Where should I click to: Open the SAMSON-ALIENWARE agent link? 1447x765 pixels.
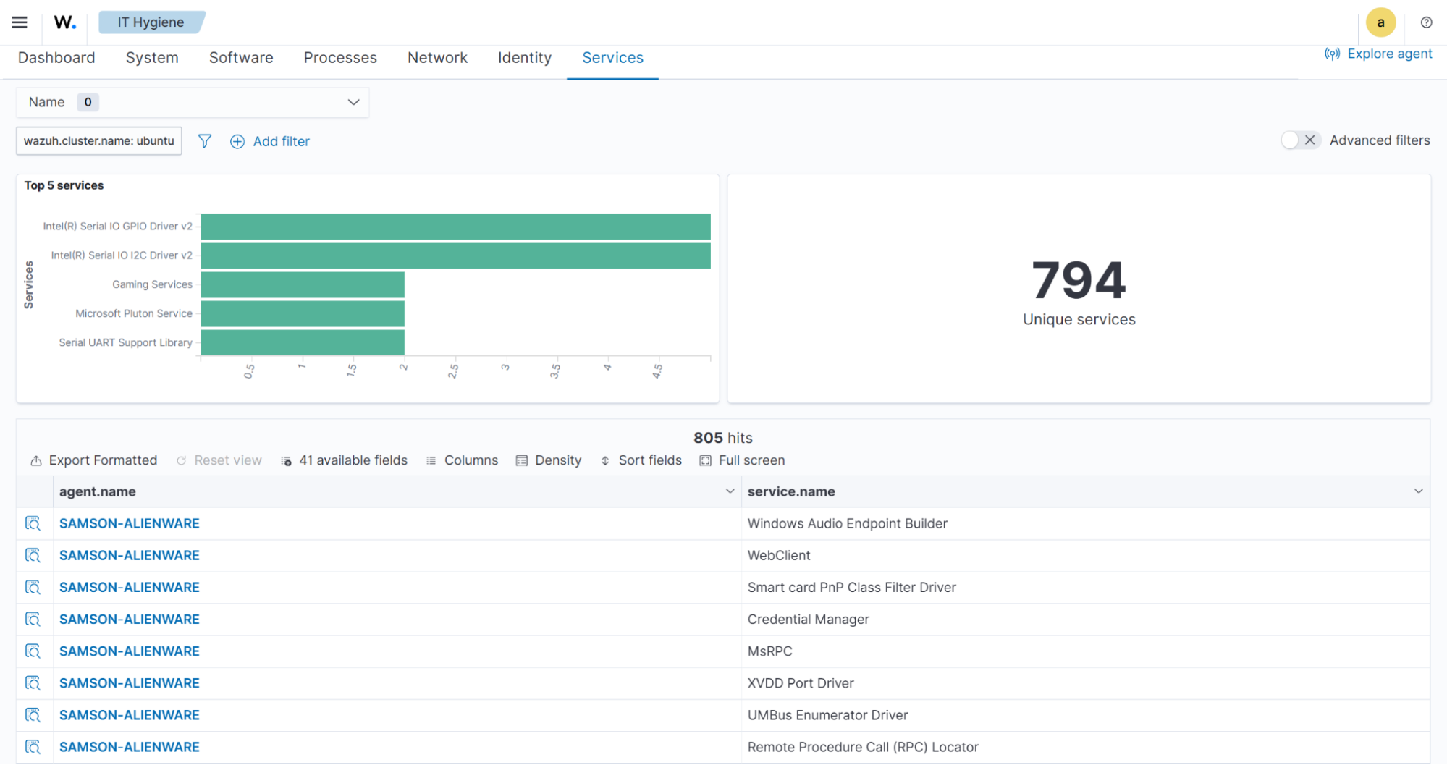pyautogui.click(x=129, y=523)
